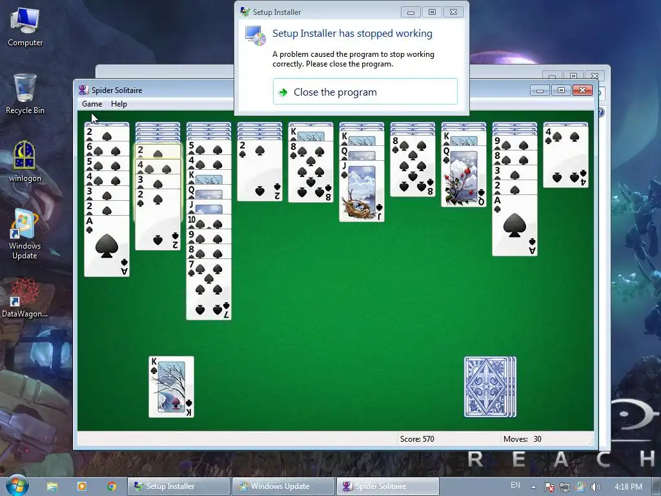Open the DataWagon desktop shortcut
This screenshot has width=661, height=496.
click(25, 298)
